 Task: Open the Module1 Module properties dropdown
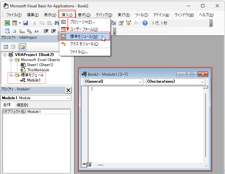pyautogui.click(x=69, y=98)
